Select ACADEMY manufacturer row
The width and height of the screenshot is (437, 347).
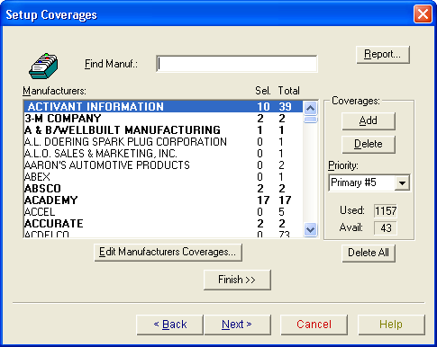(x=163, y=200)
